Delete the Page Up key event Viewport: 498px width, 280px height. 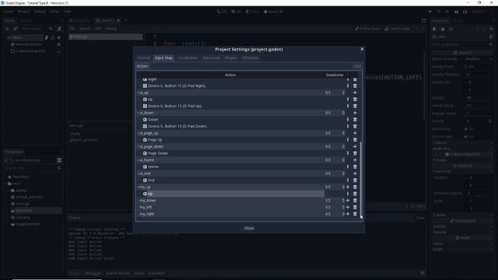[x=355, y=140]
